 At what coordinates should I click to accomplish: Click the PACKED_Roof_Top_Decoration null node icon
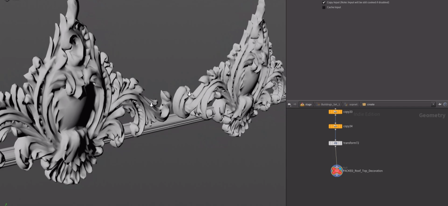[x=337, y=171]
